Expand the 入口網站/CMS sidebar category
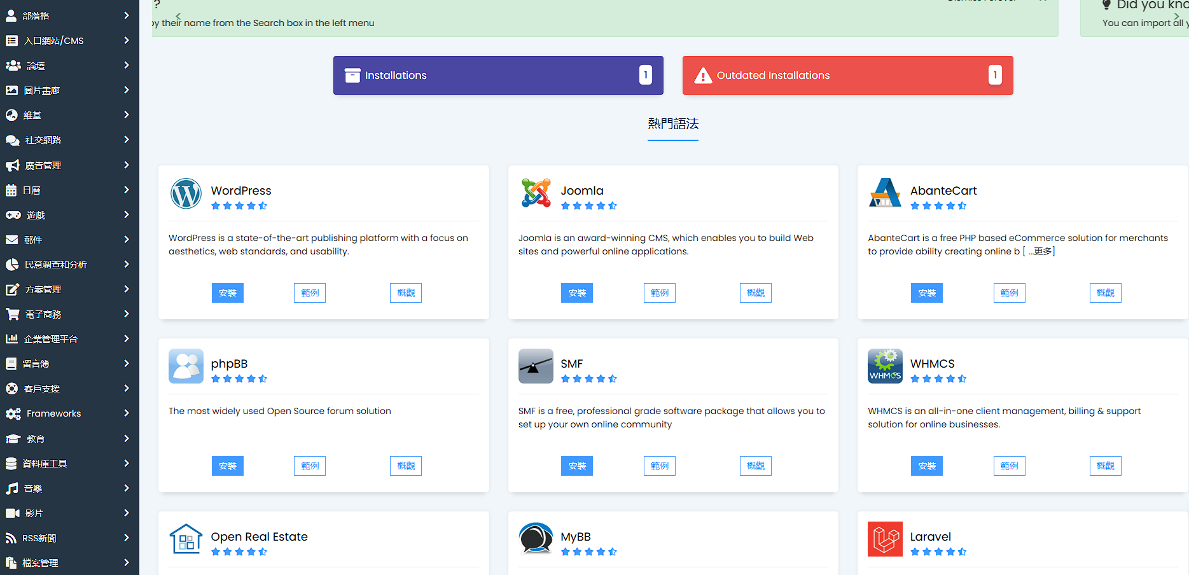 69,41
